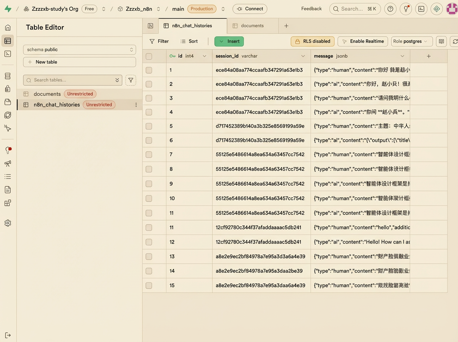
Task: Open the Database icon in sidebar
Action: click(x=8, y=76)
